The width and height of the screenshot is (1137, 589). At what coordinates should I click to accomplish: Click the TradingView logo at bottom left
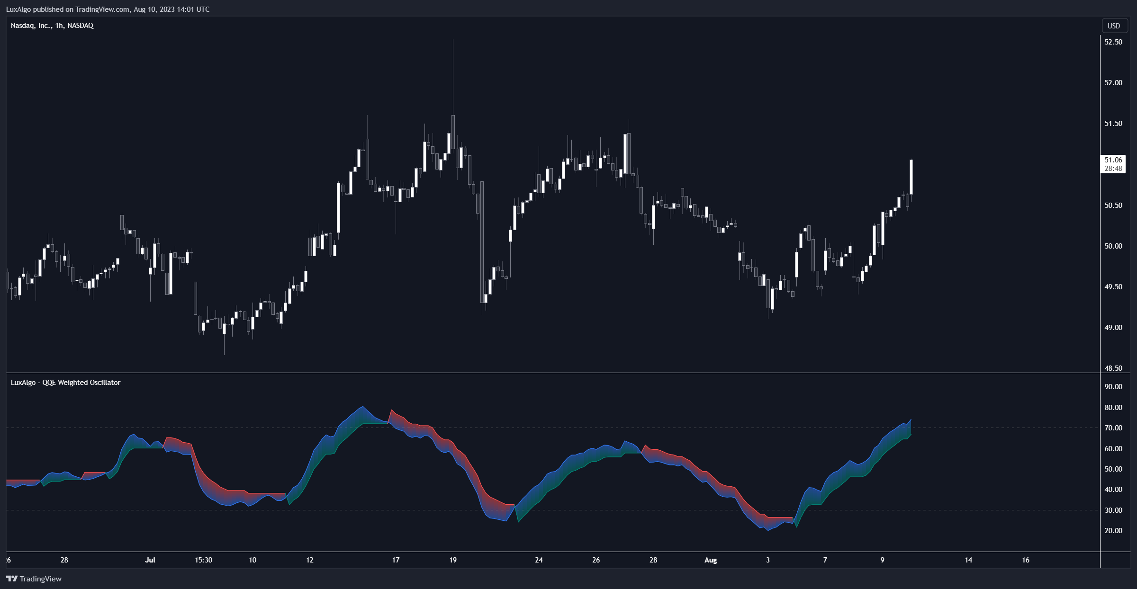click(34, 579)
